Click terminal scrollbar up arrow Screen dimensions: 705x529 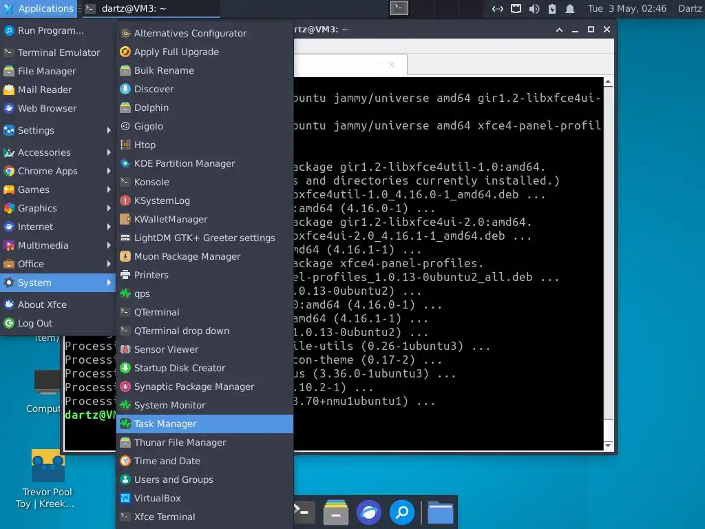[608, 82]
